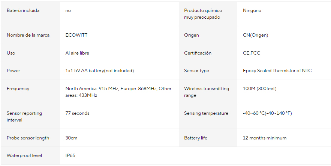This screenshot has width=331, height=166.
Task: Click the 'Batería incluida' label cell
Action: coord(23,10)
